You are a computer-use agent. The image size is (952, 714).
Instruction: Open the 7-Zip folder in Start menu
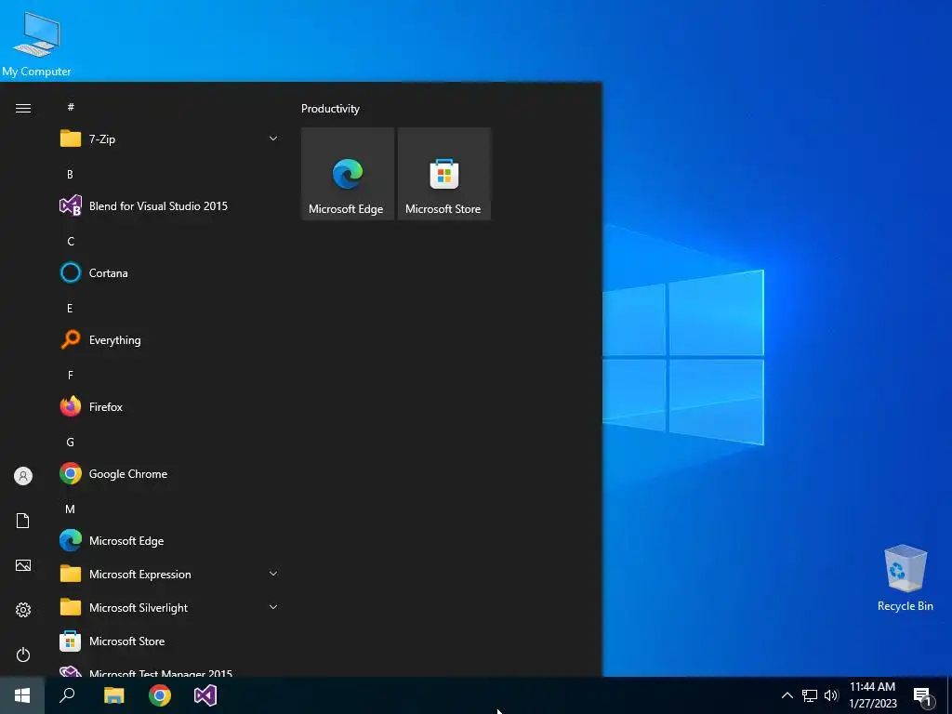[169, 139]
